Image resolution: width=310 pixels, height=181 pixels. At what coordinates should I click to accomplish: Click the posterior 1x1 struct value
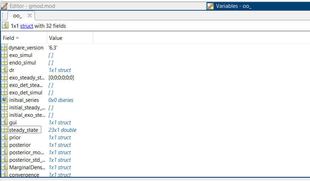click(60, 145)
